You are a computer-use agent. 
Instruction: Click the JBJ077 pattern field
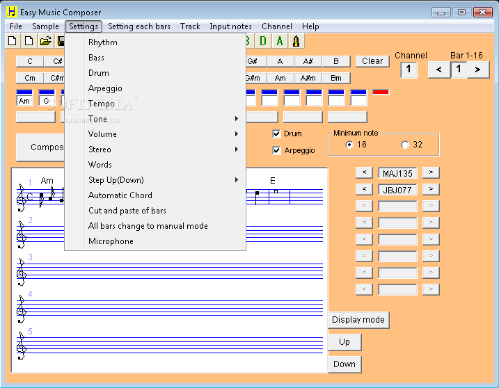tap(397, 190)
